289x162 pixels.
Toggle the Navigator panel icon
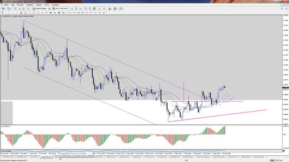(24, 9)
